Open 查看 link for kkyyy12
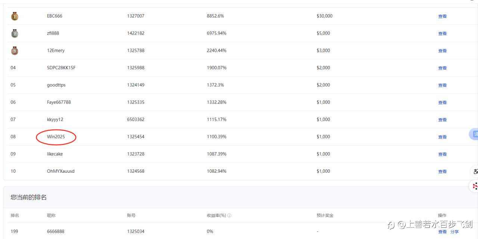The height and width of the screenshot is (239, 478). (443, 120)
